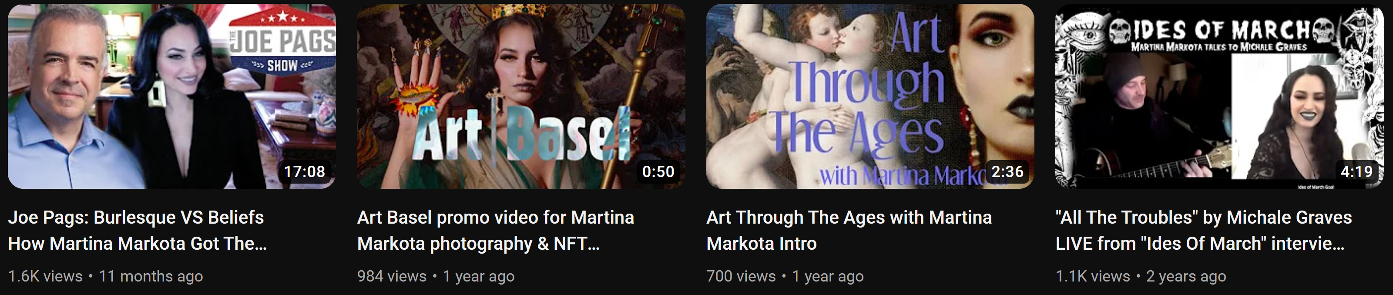Click the 4:19 duration badge
Image resolution: width=1393 pixels, height=295 pixels.
coord(1357,172)
